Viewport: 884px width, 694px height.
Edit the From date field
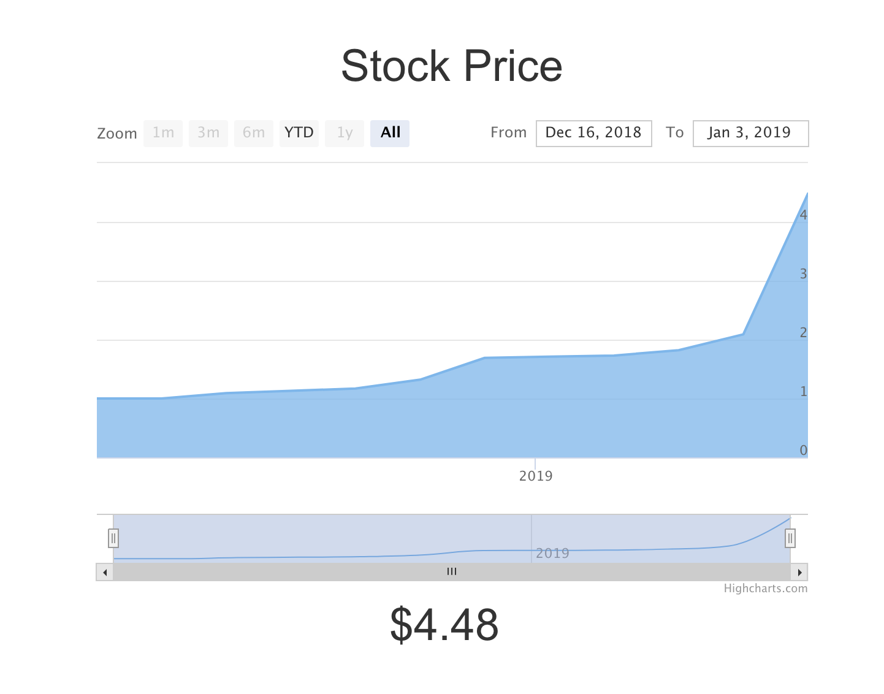click(x=593, y=133)
